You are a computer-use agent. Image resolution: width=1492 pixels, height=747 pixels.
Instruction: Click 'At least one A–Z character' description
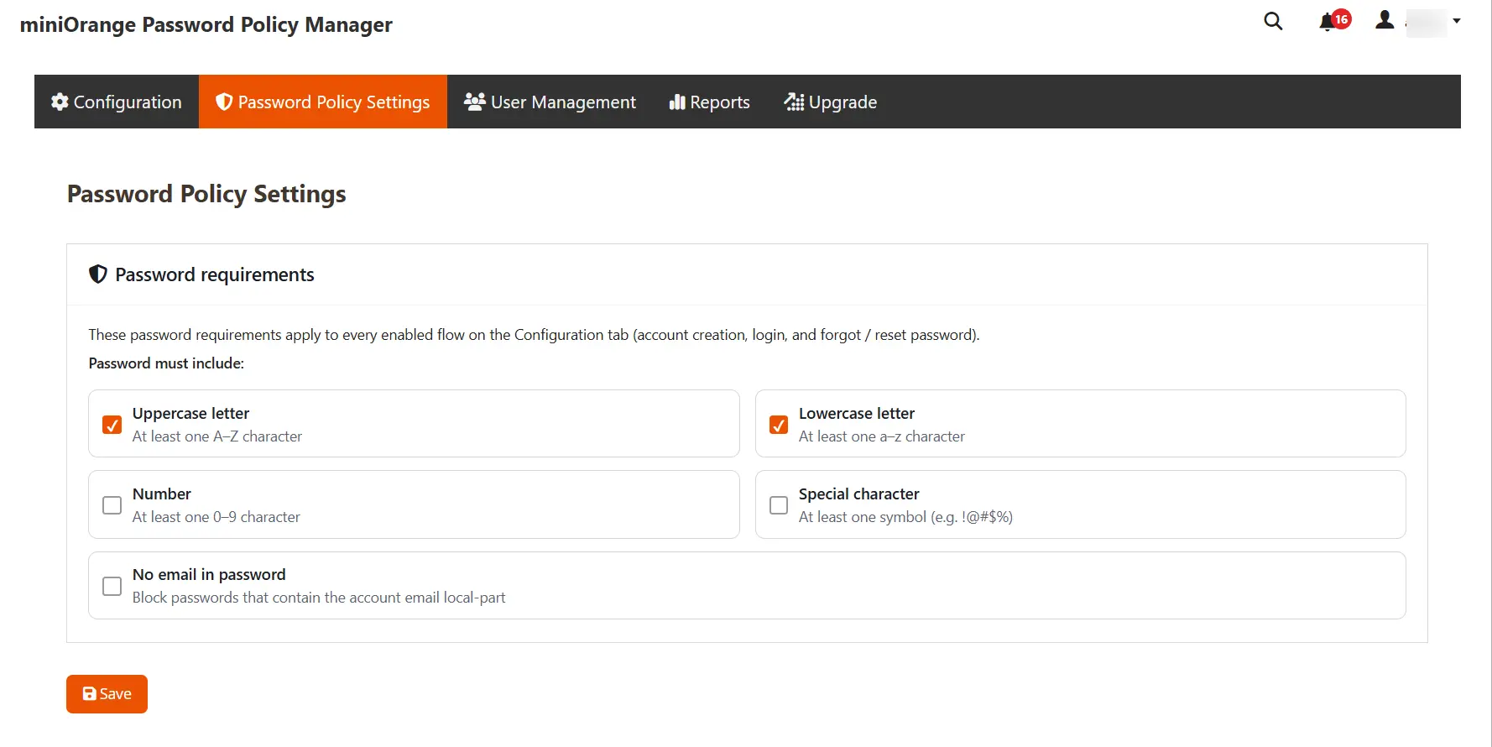click(x=217, y=436)
